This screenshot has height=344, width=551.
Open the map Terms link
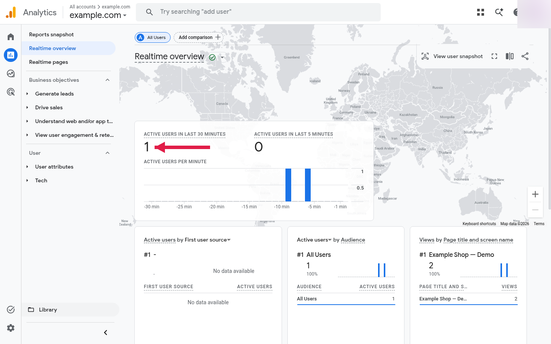[539, 224]
